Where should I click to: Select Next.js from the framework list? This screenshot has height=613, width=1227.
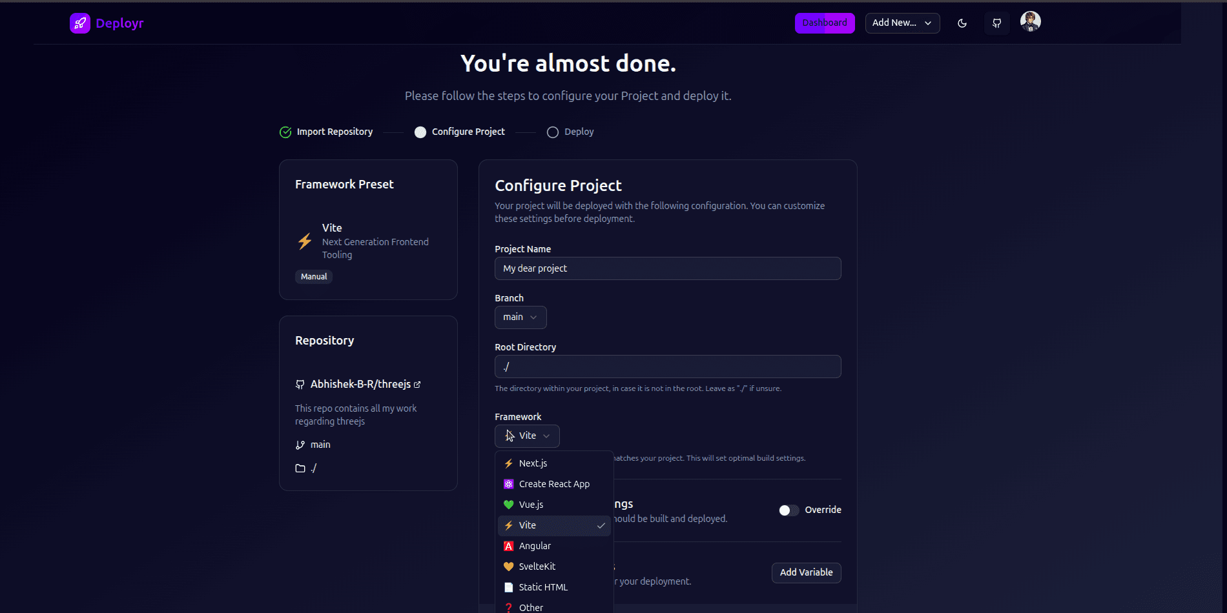533,463
